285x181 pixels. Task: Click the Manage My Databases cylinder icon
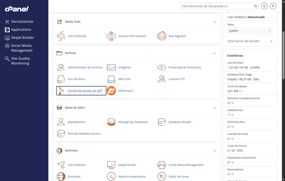point(111,122)
